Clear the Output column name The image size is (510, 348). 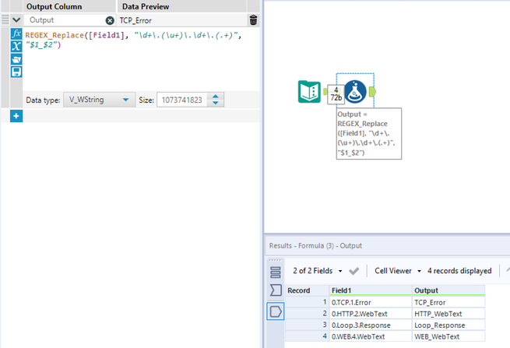110,20
